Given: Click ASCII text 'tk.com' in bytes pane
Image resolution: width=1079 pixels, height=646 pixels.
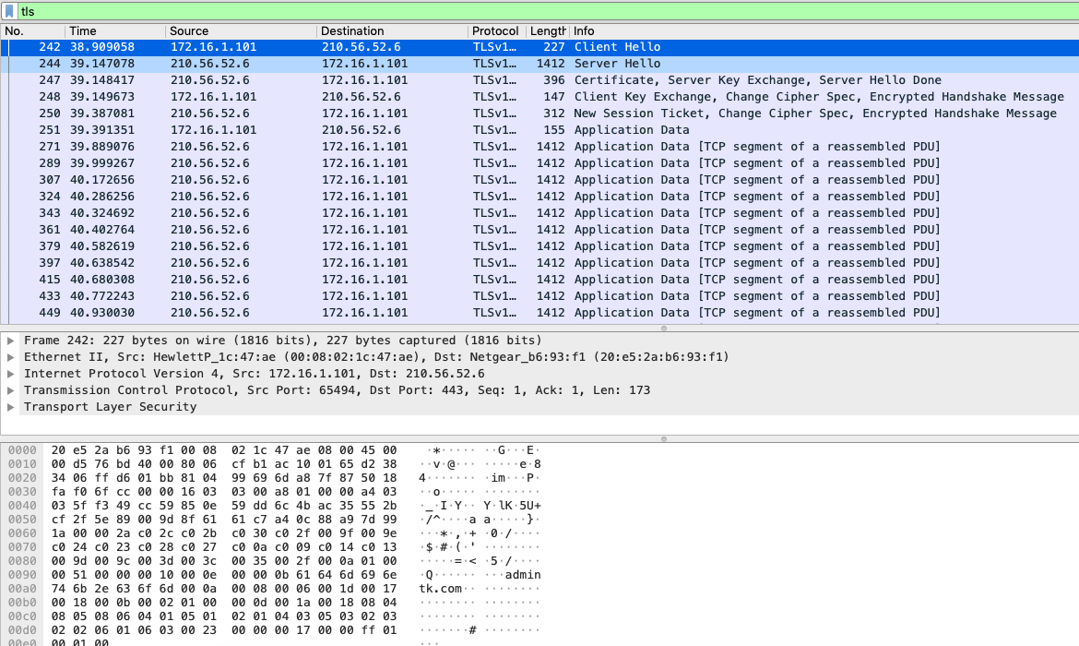Looking at the screenshot, I should [441, 588].
